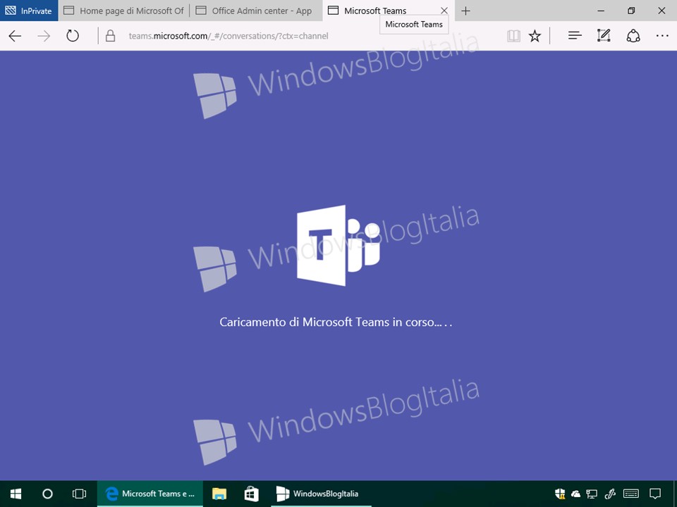Open touch keyboard tray icon
This screenshot has height=507, width=677.
(x=631, y=494)
